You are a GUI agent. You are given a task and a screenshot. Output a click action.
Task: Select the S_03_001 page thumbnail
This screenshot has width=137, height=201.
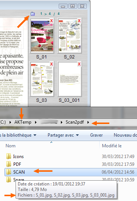point(69,79)
